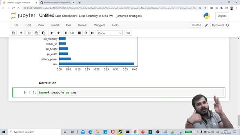Open PowerPoint from the taskbar
This screenshot has width=240, height=135.
pos(142,132)
